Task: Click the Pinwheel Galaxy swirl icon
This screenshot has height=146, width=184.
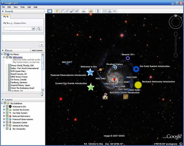Action: coord(114,68)
